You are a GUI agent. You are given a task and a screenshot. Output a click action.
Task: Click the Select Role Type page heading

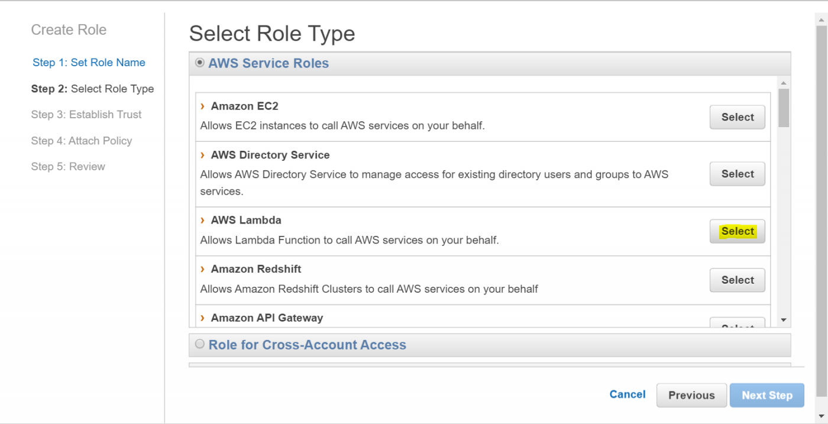pos(272,34)
